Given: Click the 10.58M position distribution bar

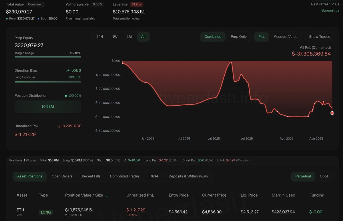Looking at the screenshot, I should (48, 106).
